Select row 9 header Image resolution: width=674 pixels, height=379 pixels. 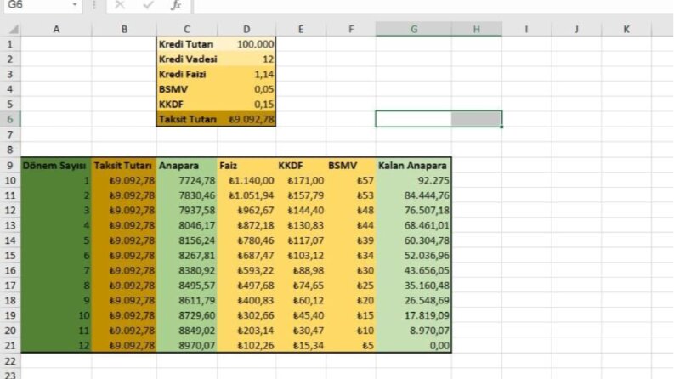pos(10,166)
